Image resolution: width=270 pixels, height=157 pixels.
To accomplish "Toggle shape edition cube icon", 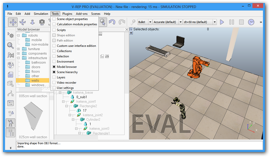I will 11,84.
